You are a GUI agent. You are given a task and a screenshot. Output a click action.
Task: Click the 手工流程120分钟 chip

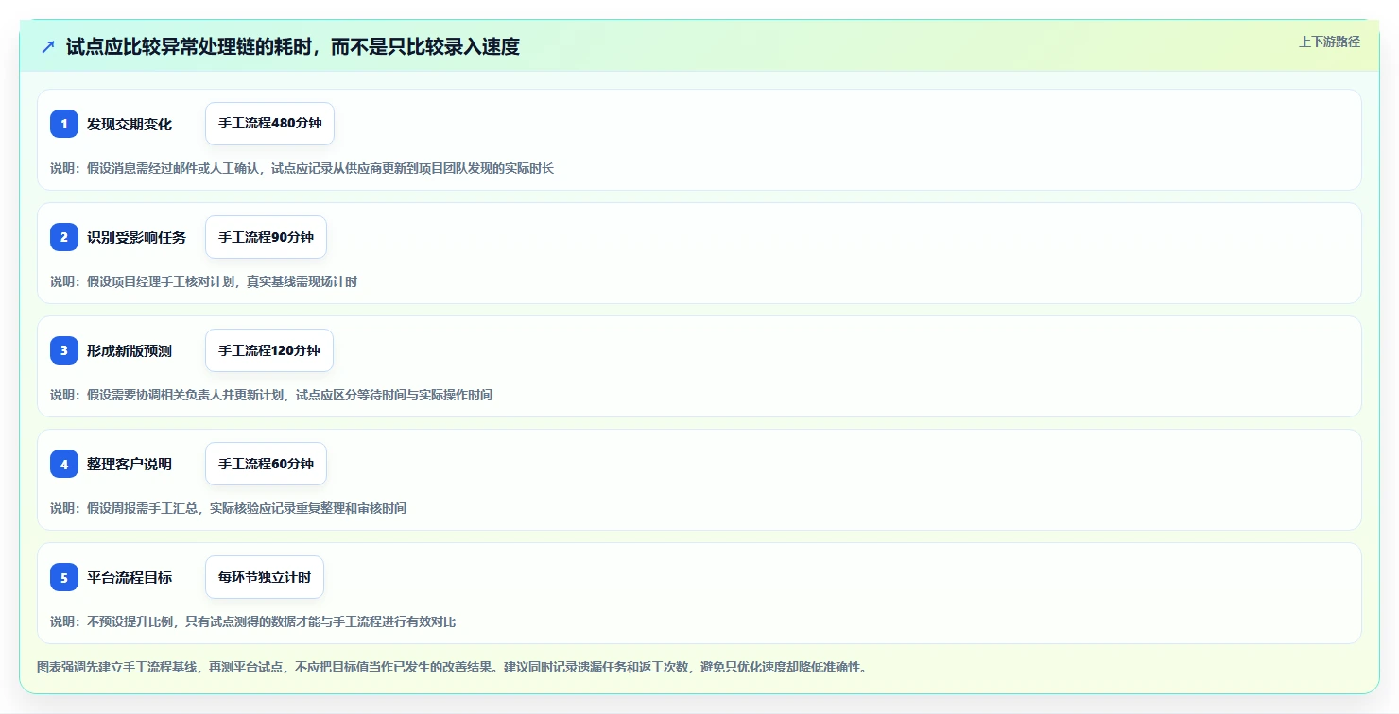click(269, 350)
